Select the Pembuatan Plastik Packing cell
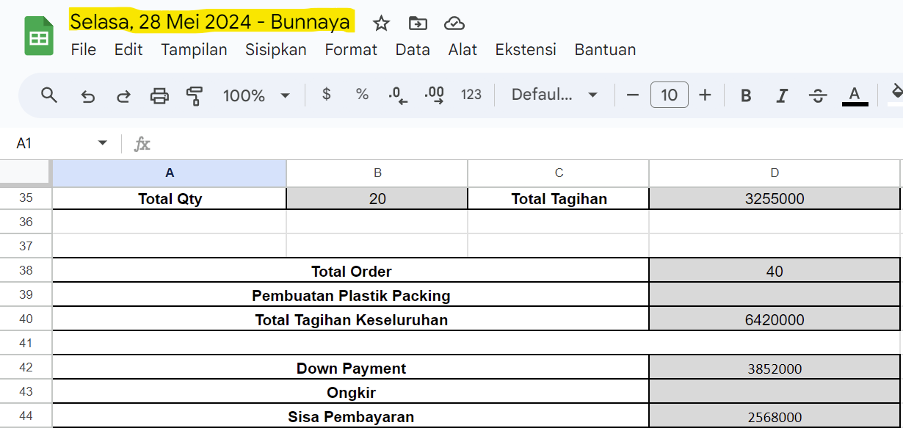The width and height of the screenshot is (903, 428). pos(351,295)
